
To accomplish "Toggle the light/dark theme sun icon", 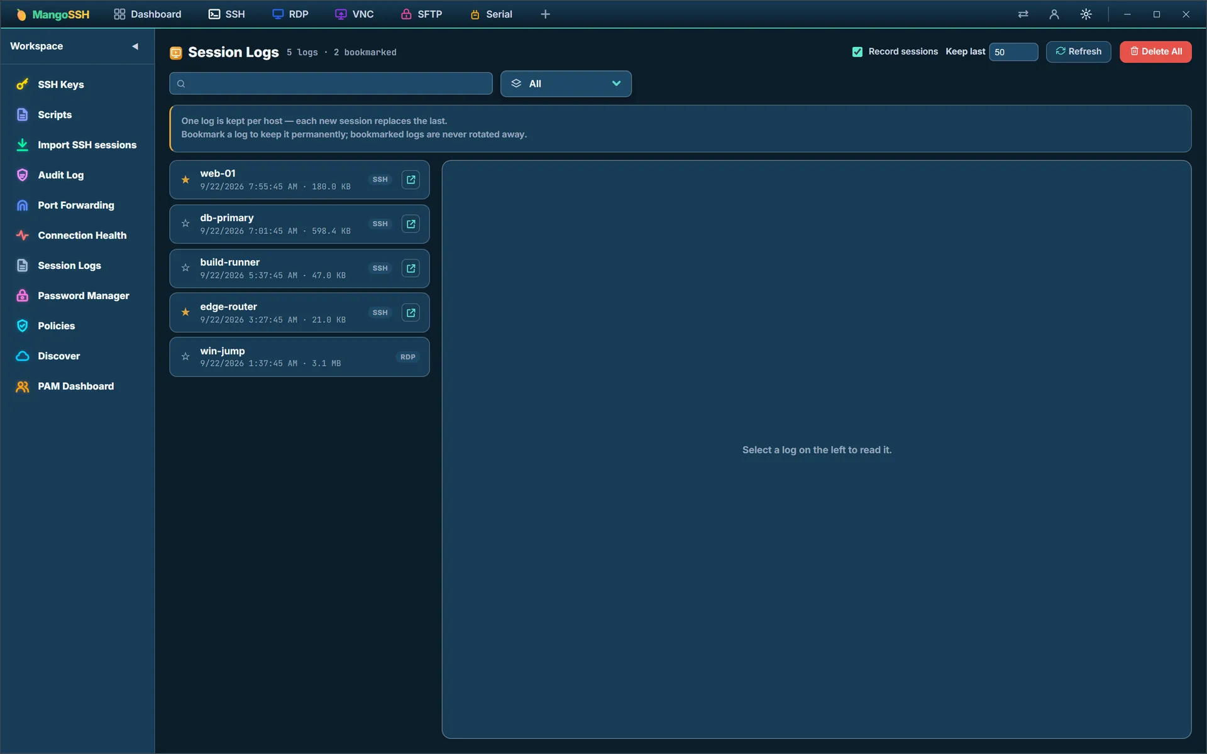I will click(x=1086, y=14).
